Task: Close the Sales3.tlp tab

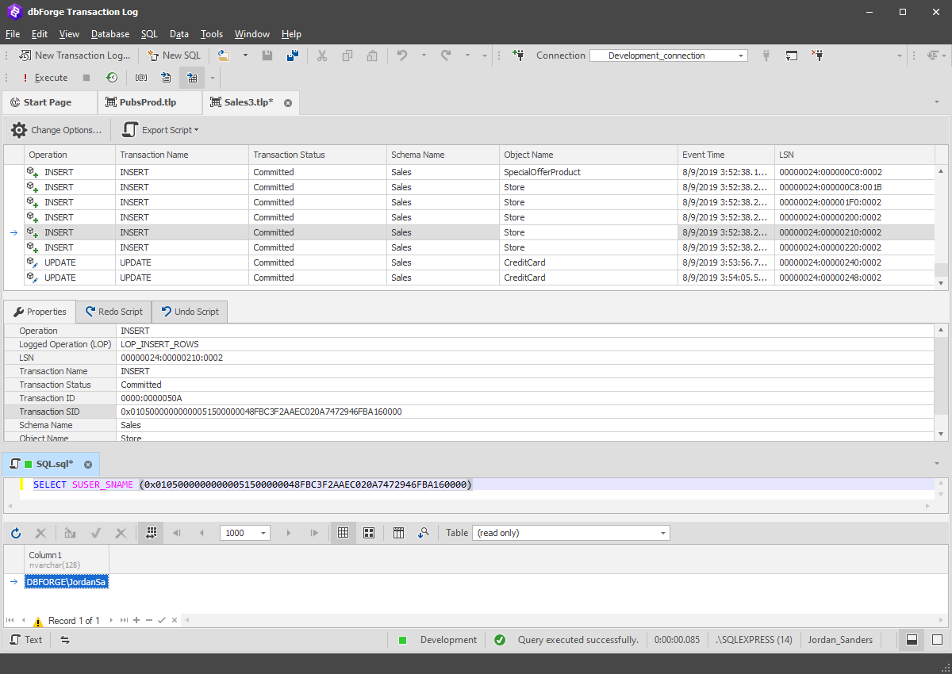Action: coord(288,103)
